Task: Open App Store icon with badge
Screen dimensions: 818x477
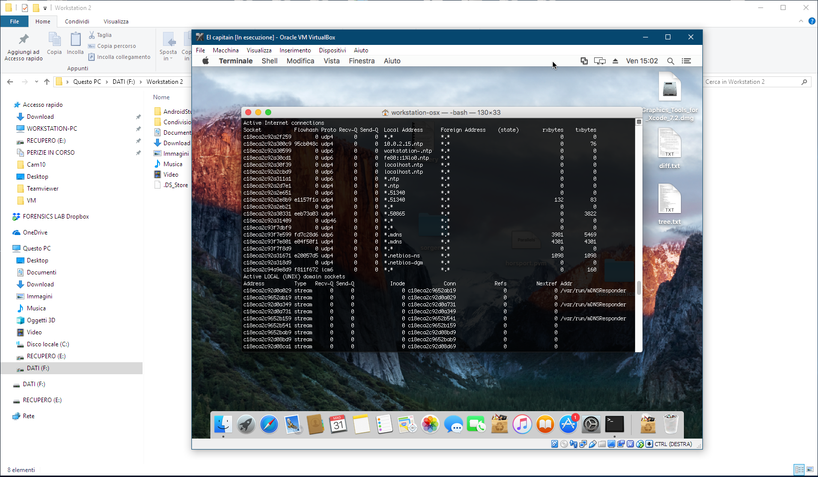Action: coord(568,424)
